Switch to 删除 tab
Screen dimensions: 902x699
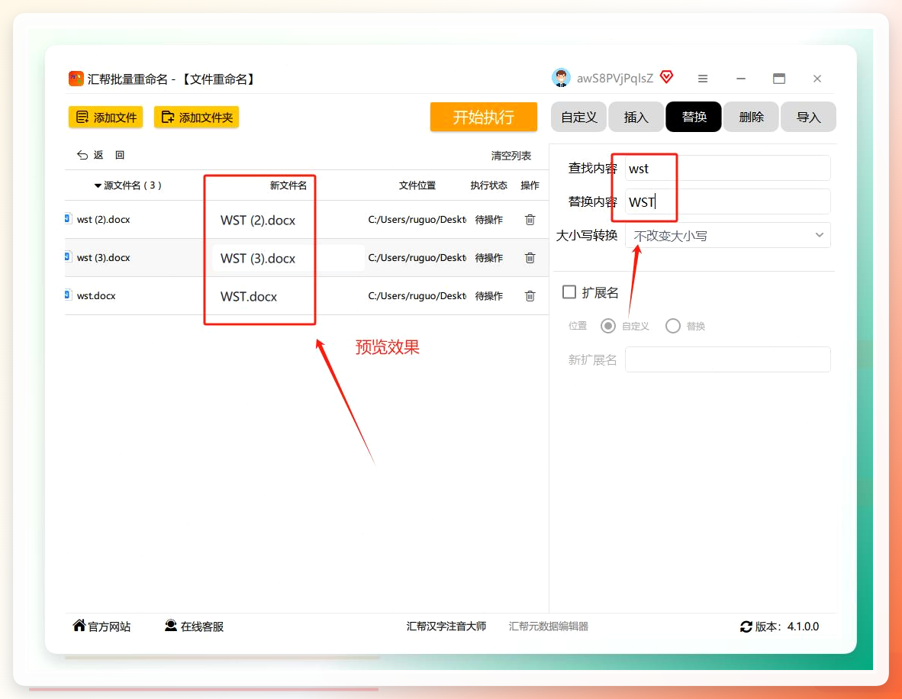pos(751,117)
